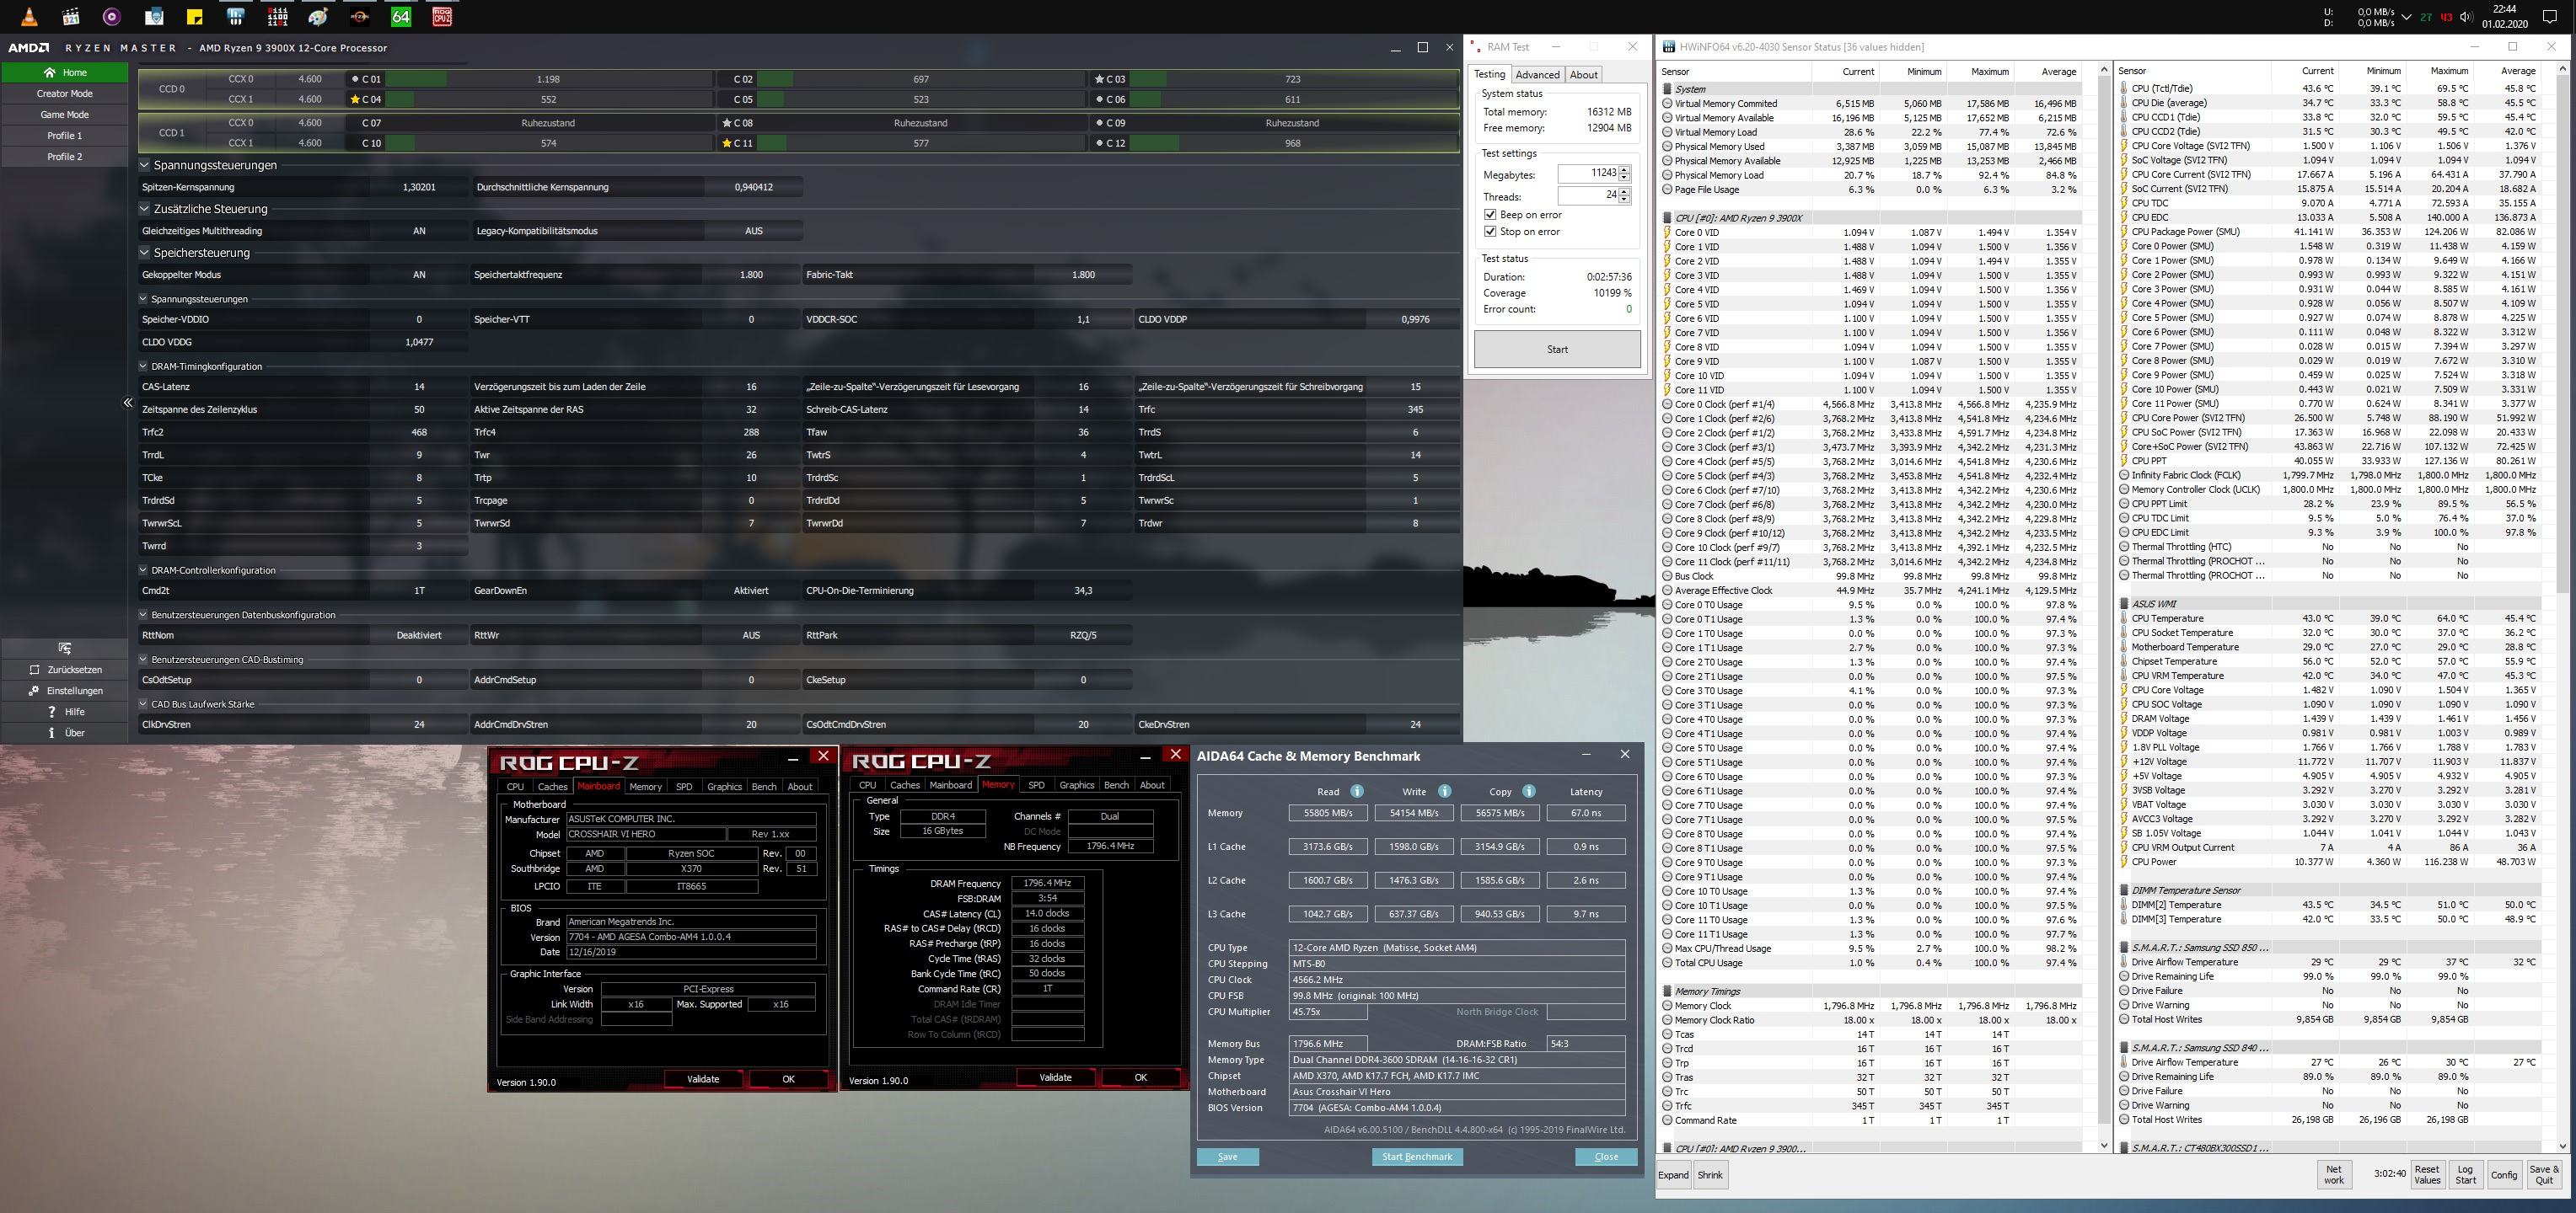Click Shrink button in HWiNFO
The height and width of the screenshot is (1213, 2576).
coord(1710,1174)
